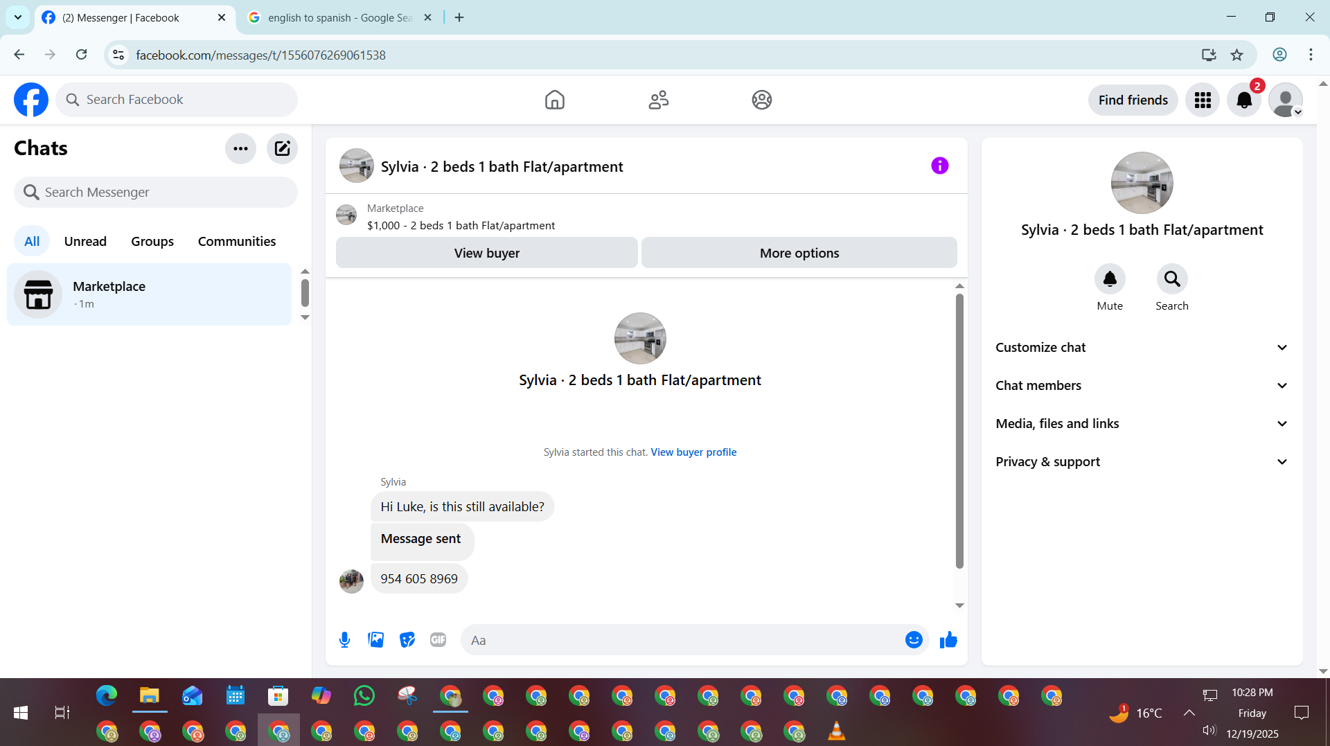Choose a GIF using GIF icon
This screenshot has width=1330, height=746.
[x=438, y=640]
